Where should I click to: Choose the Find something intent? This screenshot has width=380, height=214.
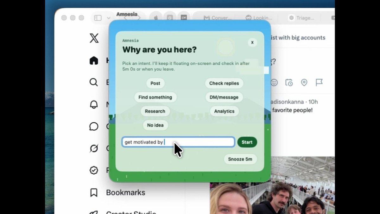coord(155,97)
